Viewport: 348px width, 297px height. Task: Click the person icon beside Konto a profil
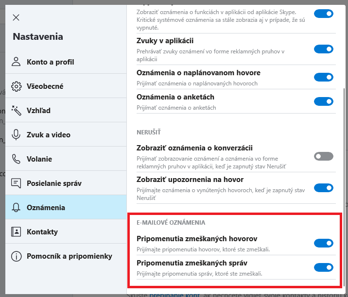[16, 62]
